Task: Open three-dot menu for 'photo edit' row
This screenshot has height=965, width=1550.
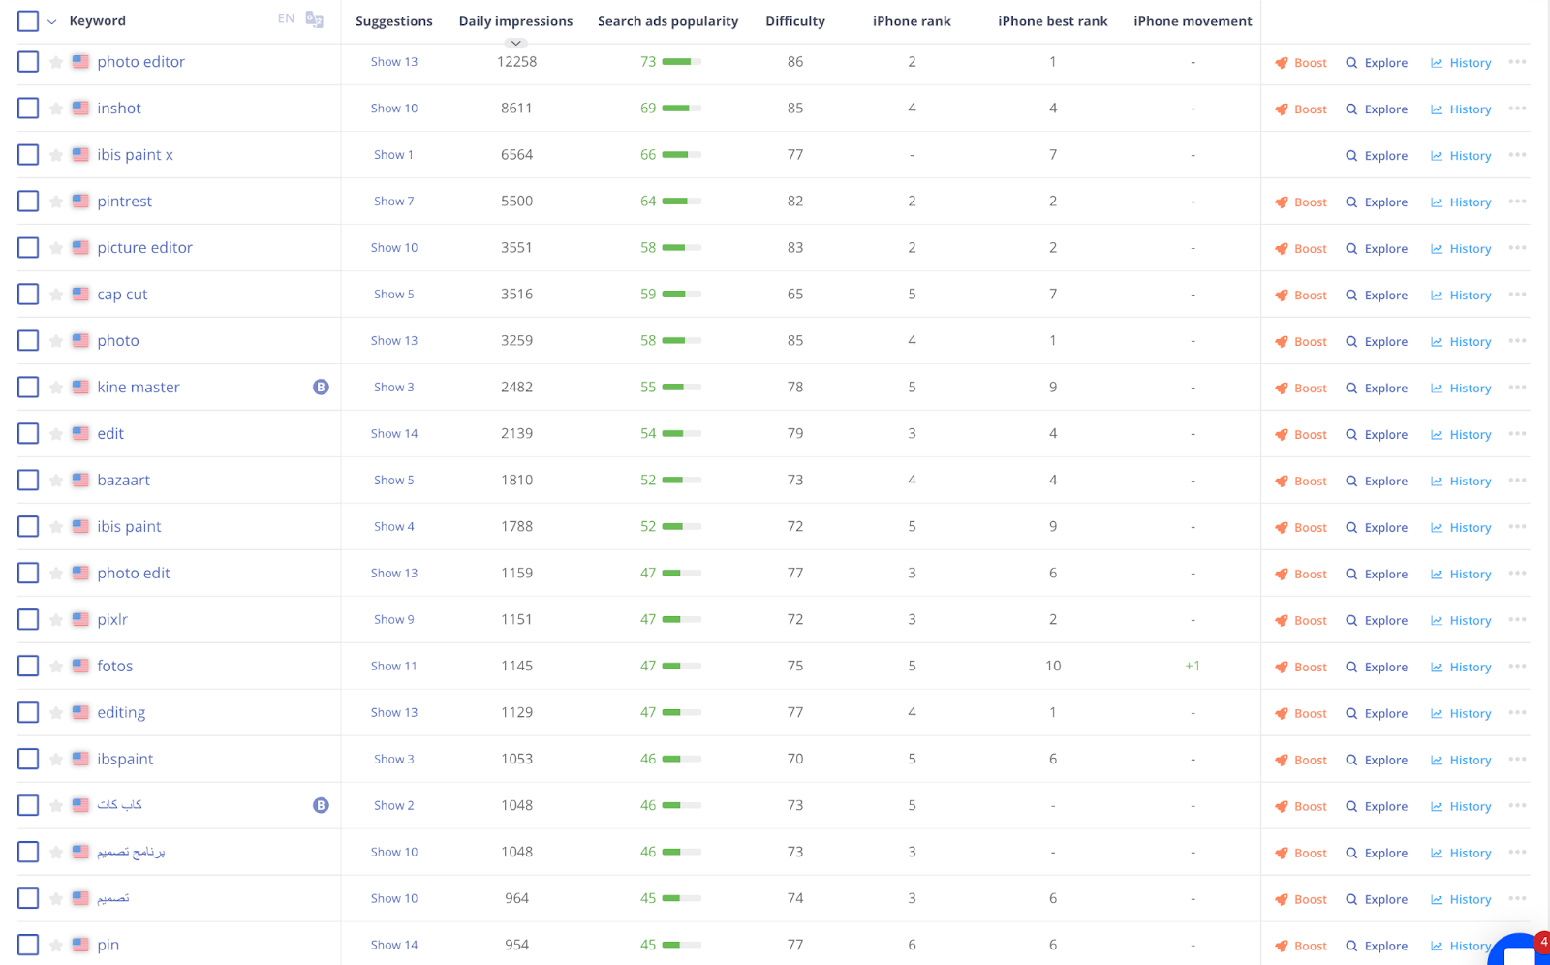Action: pos(1517,574)
